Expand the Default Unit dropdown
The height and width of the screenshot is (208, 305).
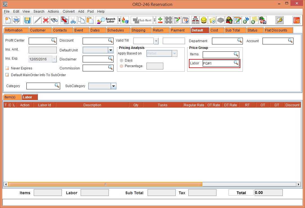pos(110,50)
